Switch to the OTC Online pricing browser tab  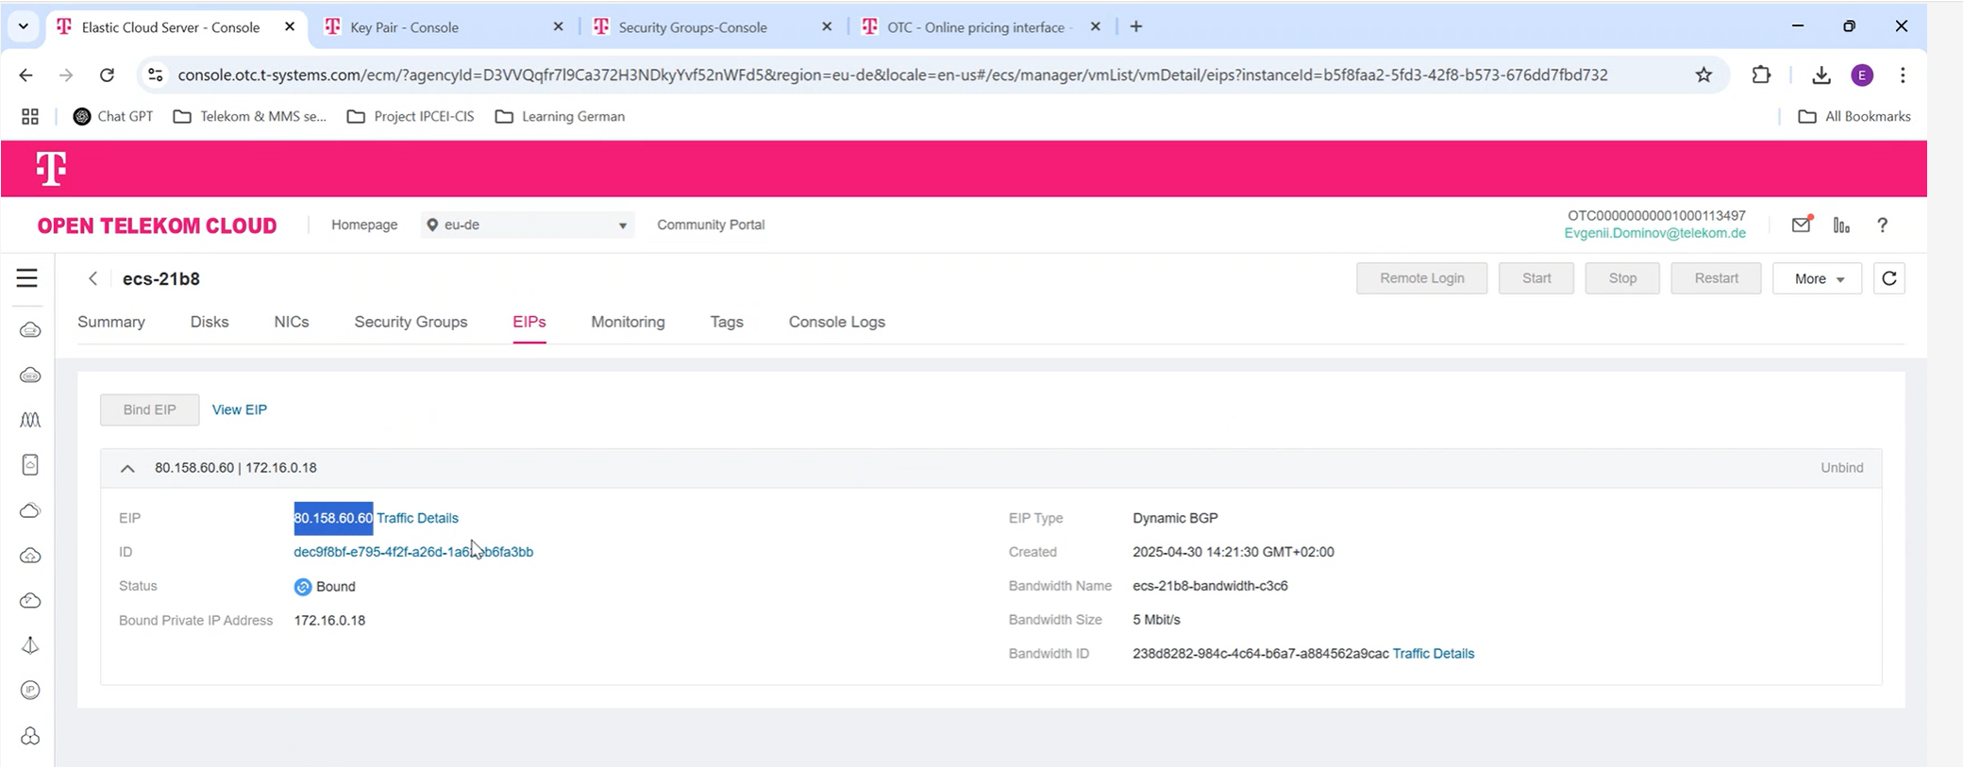point(981,27)
